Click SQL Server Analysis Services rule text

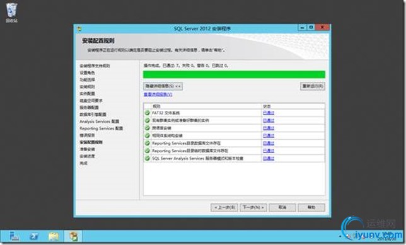coord(197,158)
